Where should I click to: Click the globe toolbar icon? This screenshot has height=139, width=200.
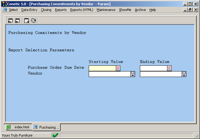point(34,21)
